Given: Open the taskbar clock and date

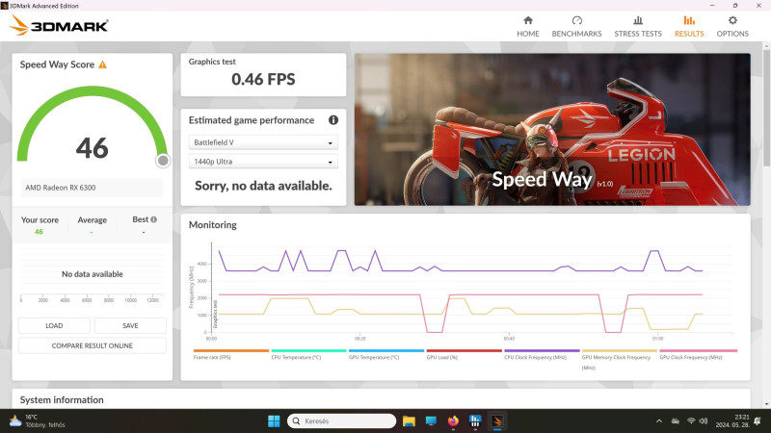Looking at the screenshot, I should coord(731,421).
